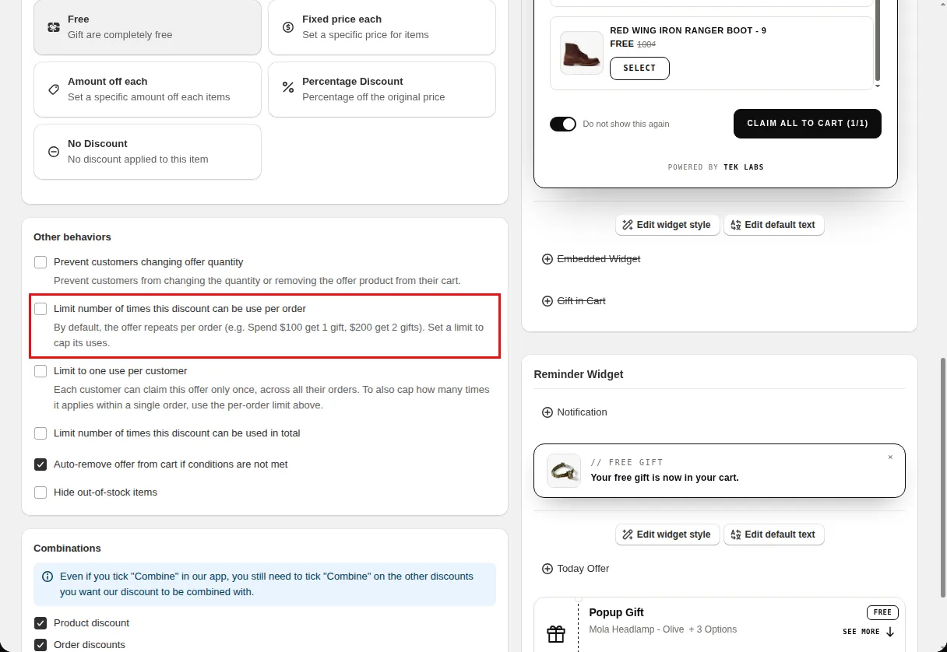
Task: Click the gift box icon on Popup Gift
Action: coord(556,634)
